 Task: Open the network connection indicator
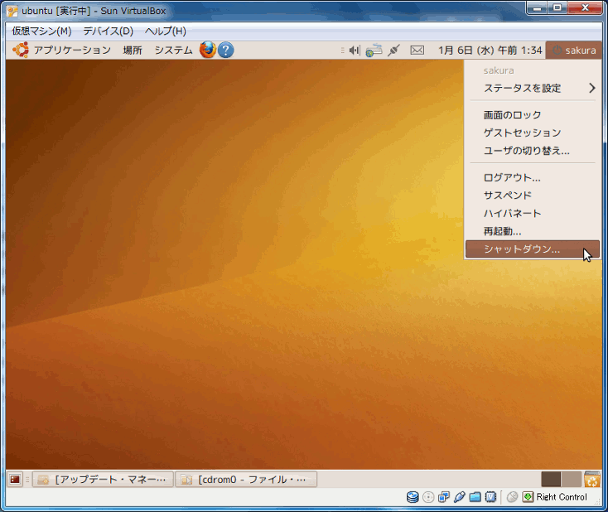click(374, 51)
